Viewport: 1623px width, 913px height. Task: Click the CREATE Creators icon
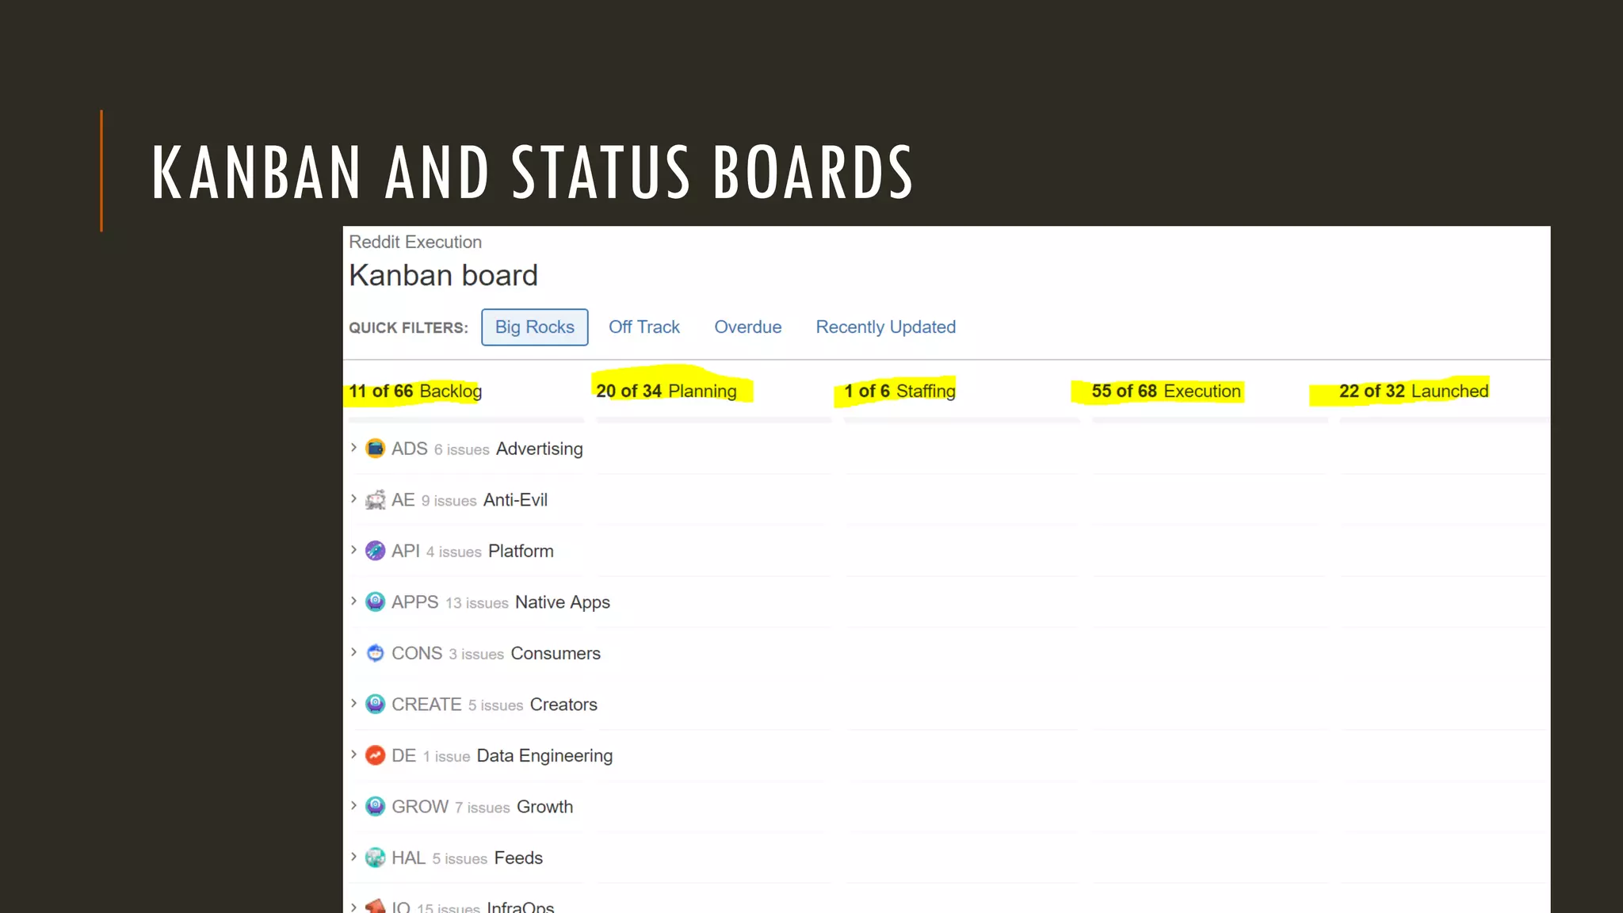coord(375,705)
